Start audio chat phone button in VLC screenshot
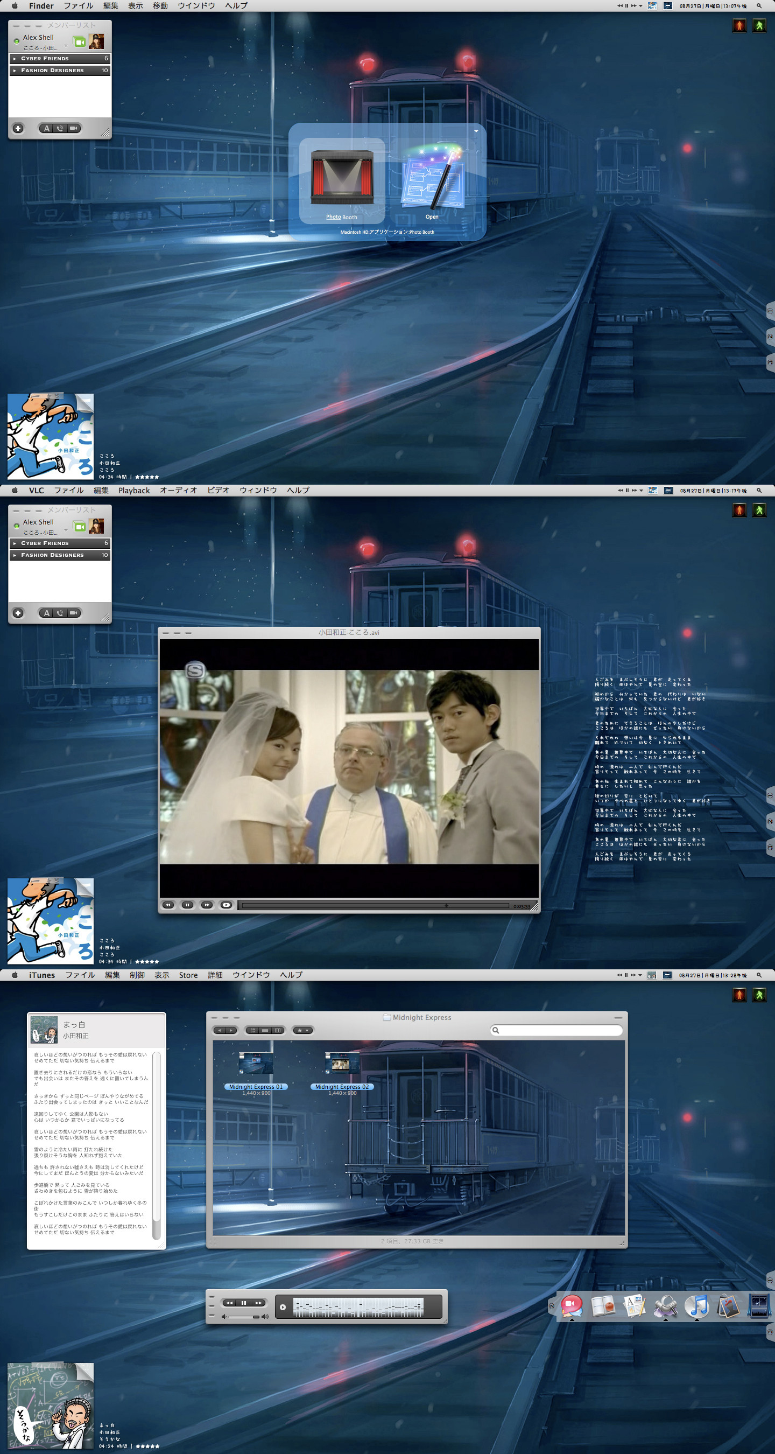The width and height of the screenshot is (775, 1454). coord(60,613)
